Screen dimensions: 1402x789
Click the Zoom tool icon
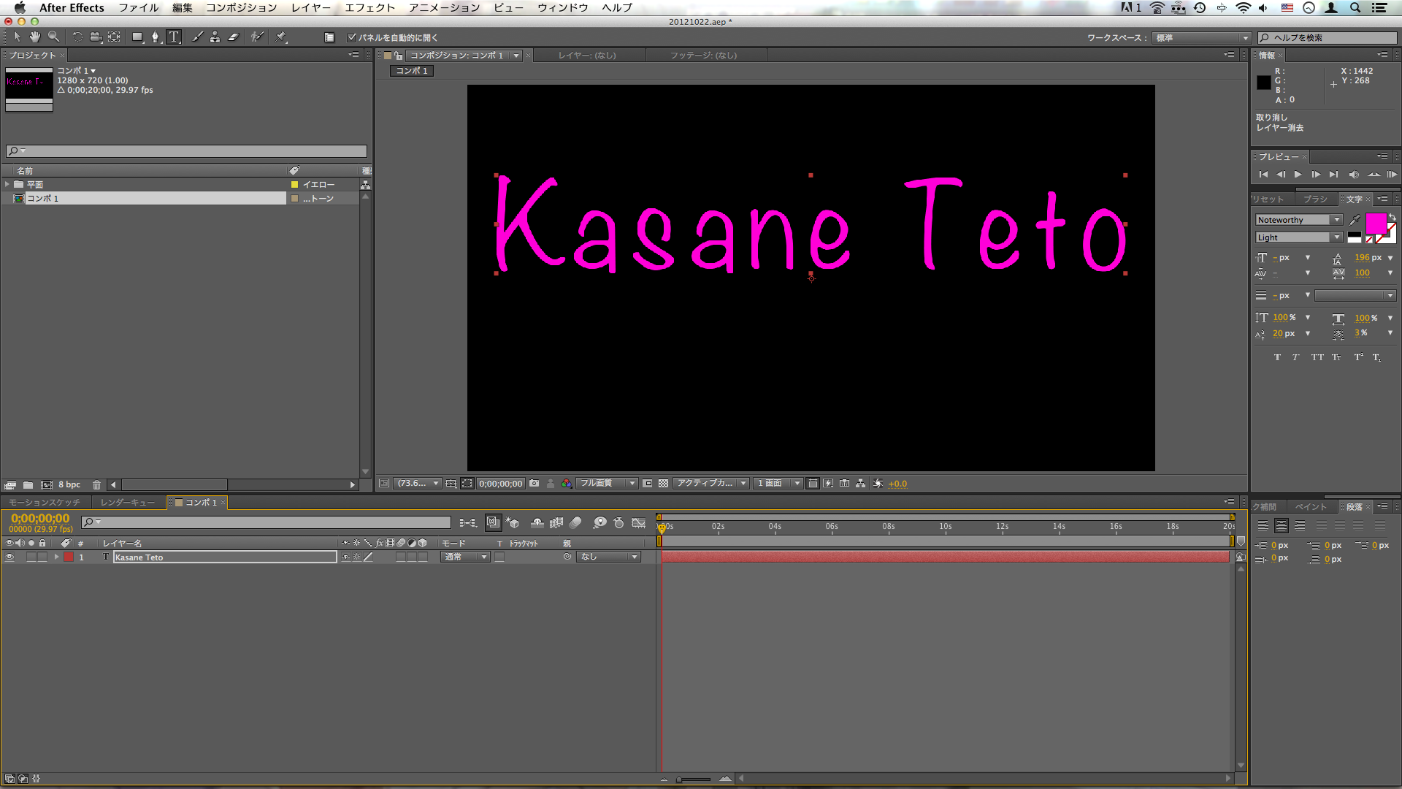[x=53, y=37]
